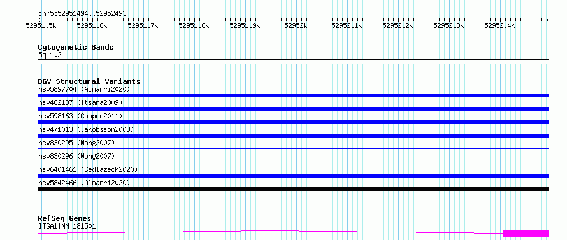Open the ITGA1|NM_181501 gene label
Screen dimensions: 567x240
[x=67, y=227]
